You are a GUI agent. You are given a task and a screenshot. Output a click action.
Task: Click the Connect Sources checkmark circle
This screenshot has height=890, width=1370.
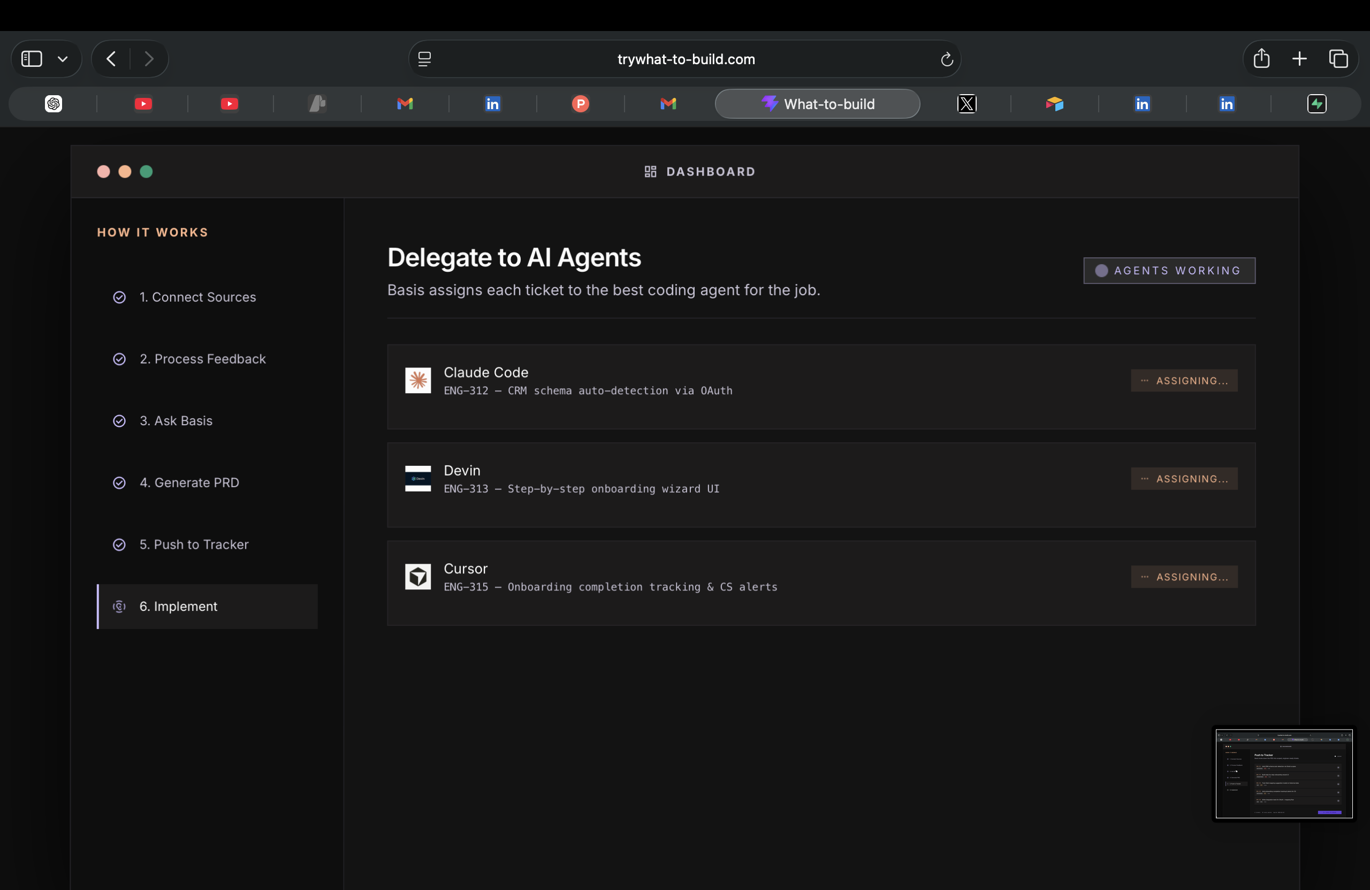click(x=119, y=297)
